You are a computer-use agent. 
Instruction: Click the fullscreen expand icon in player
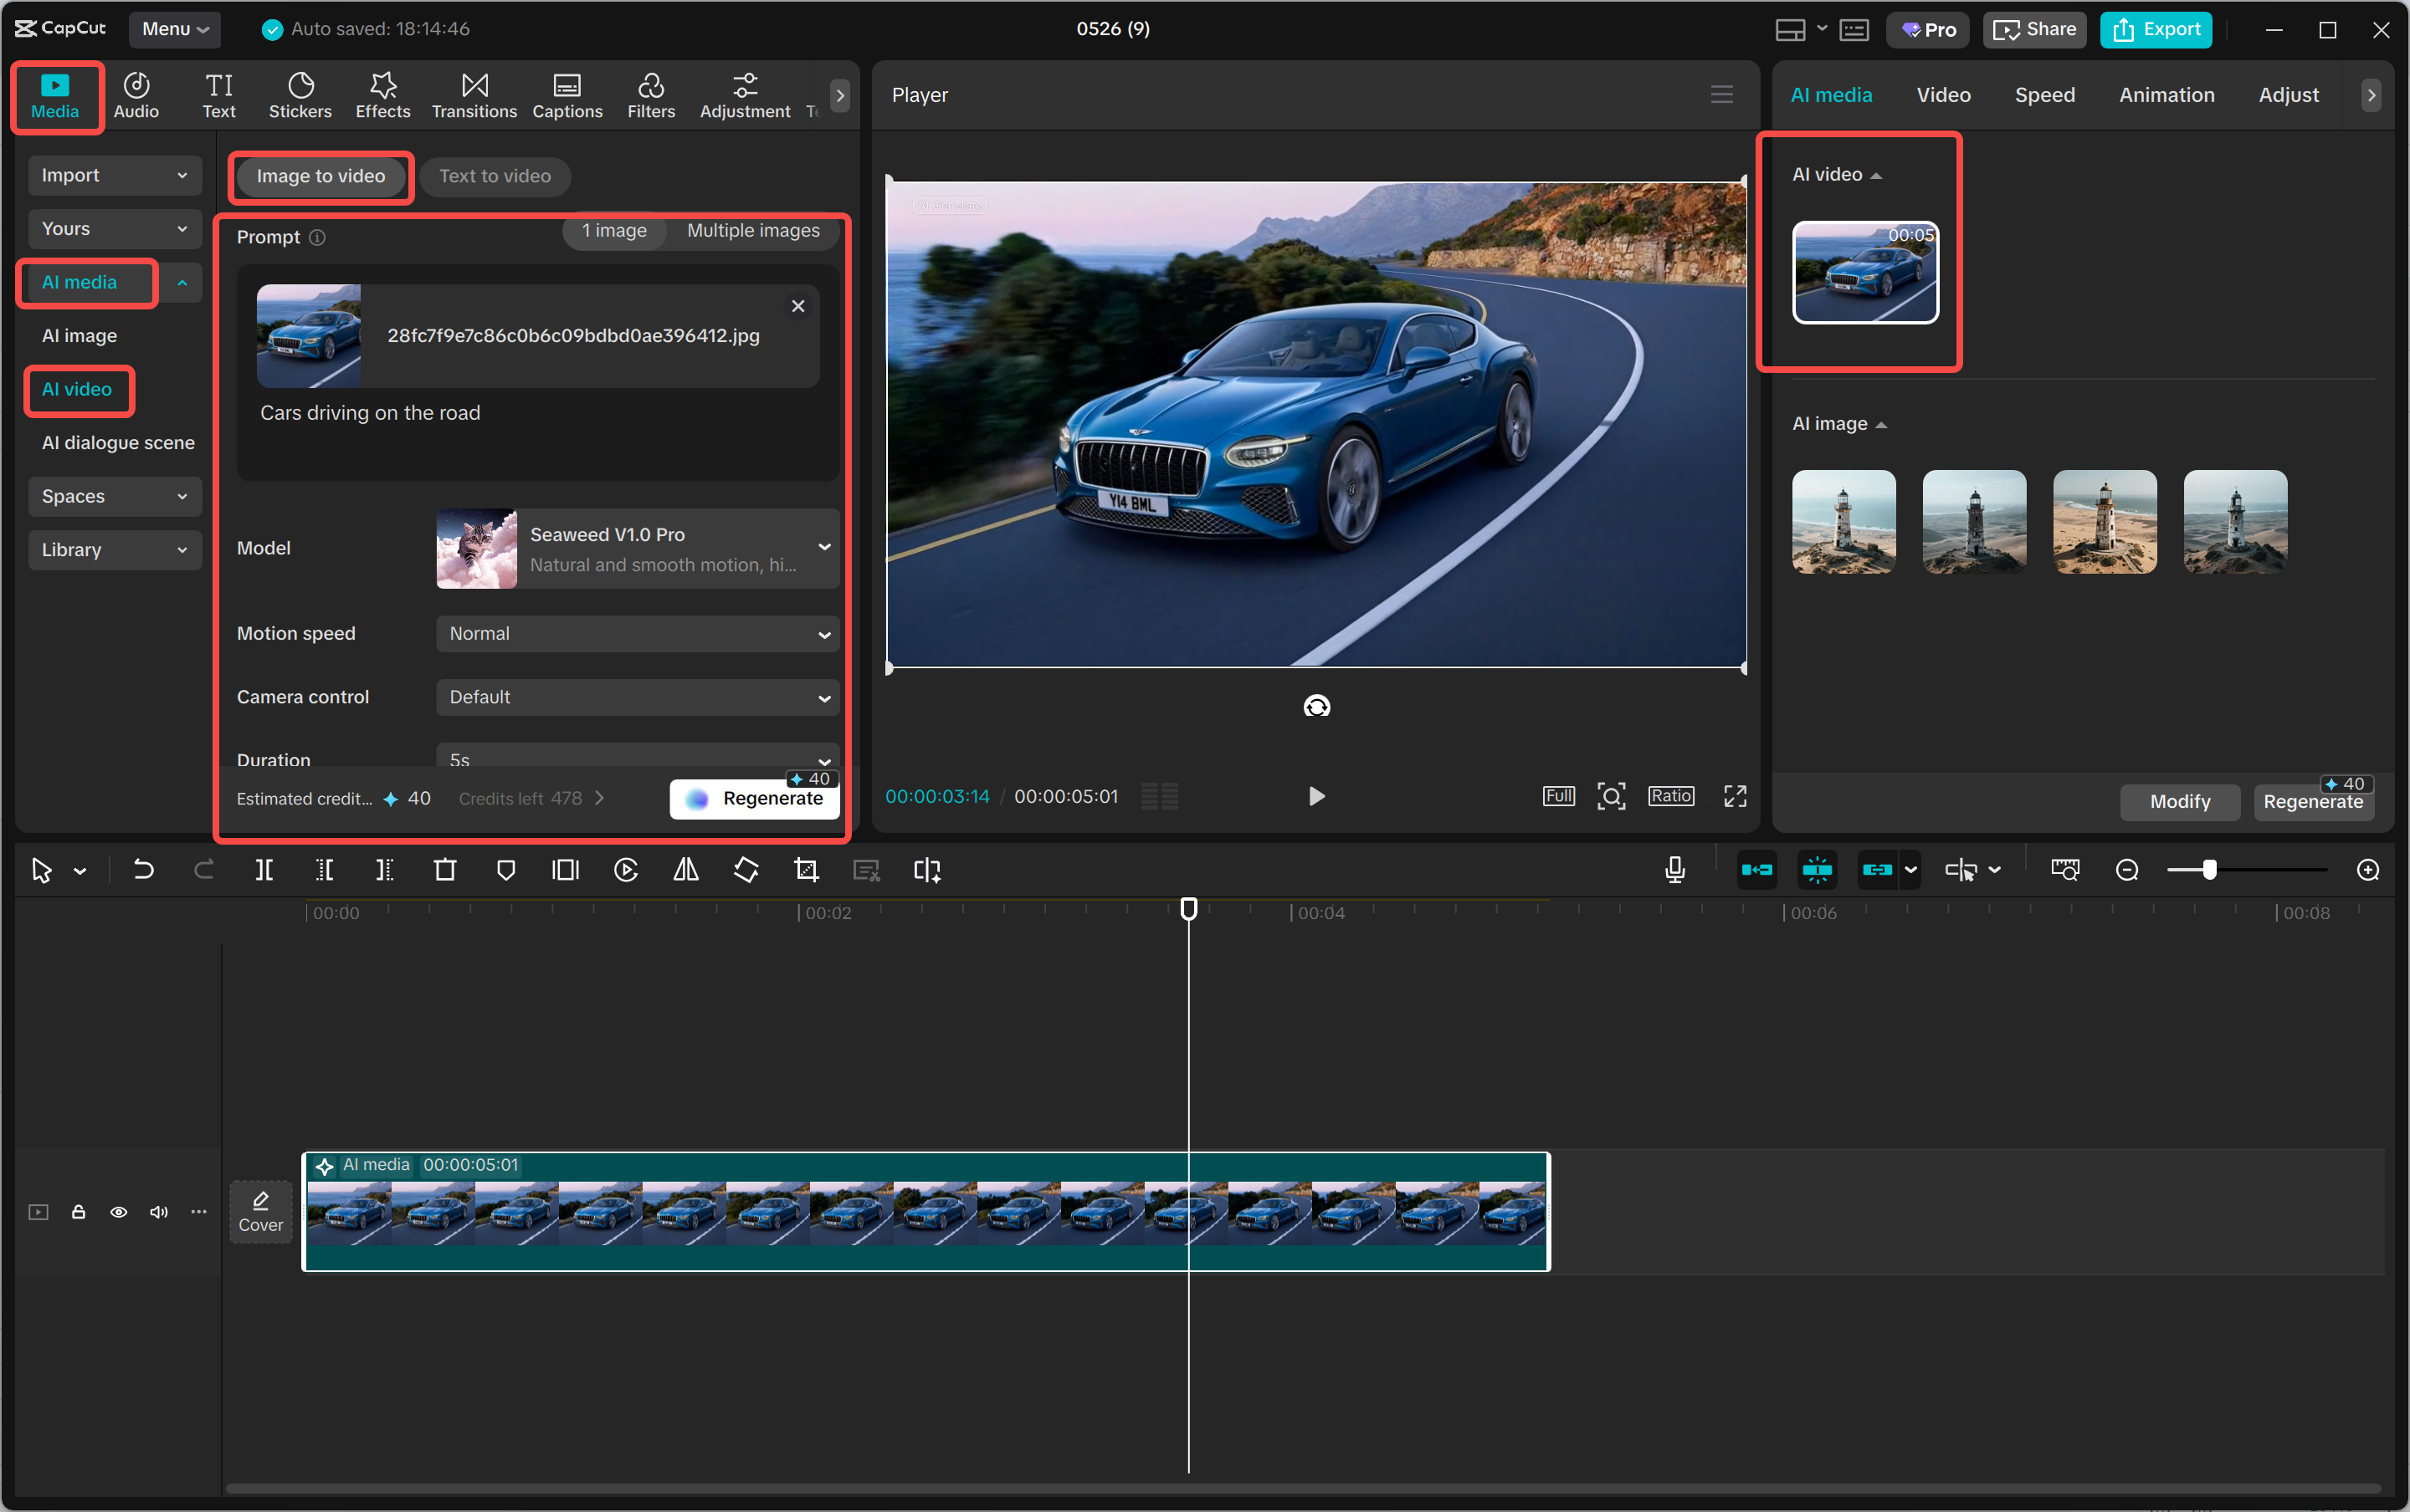click(1735, 796)
